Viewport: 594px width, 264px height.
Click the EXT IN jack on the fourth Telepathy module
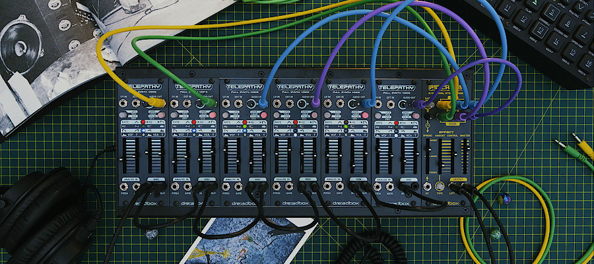point(290,104)
